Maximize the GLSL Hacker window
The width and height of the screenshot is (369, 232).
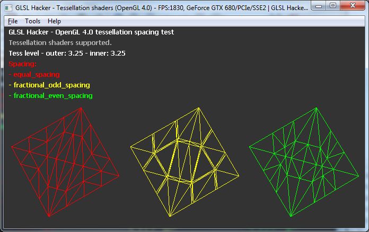click(x=333, y=6)
